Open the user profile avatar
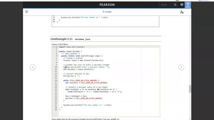Image resolution: width=214 pixels, height=120 pixels. [188, 5]
